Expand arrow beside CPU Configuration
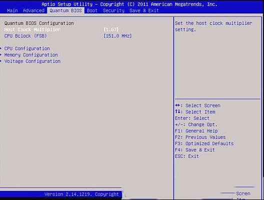 [x=1, y=48]
